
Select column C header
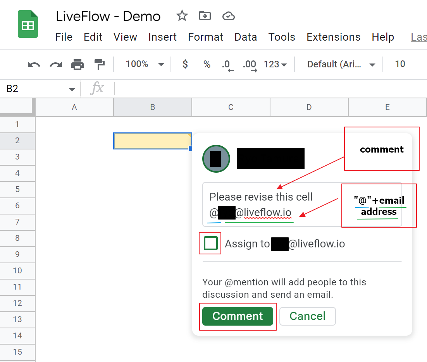tap(231, 107)
